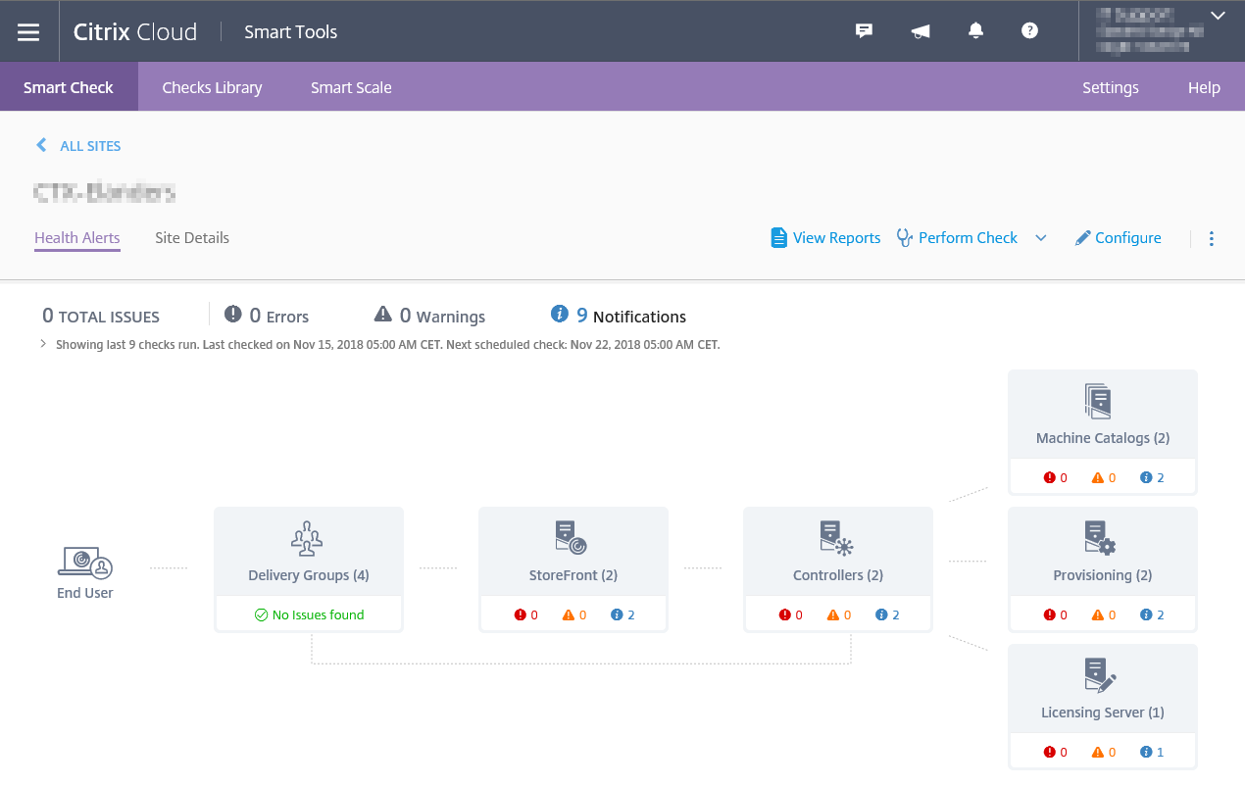Viewport: 1245px width, 786px height.
Task: Click the Licensing Server icon
Action: [x=1100, y=675]
